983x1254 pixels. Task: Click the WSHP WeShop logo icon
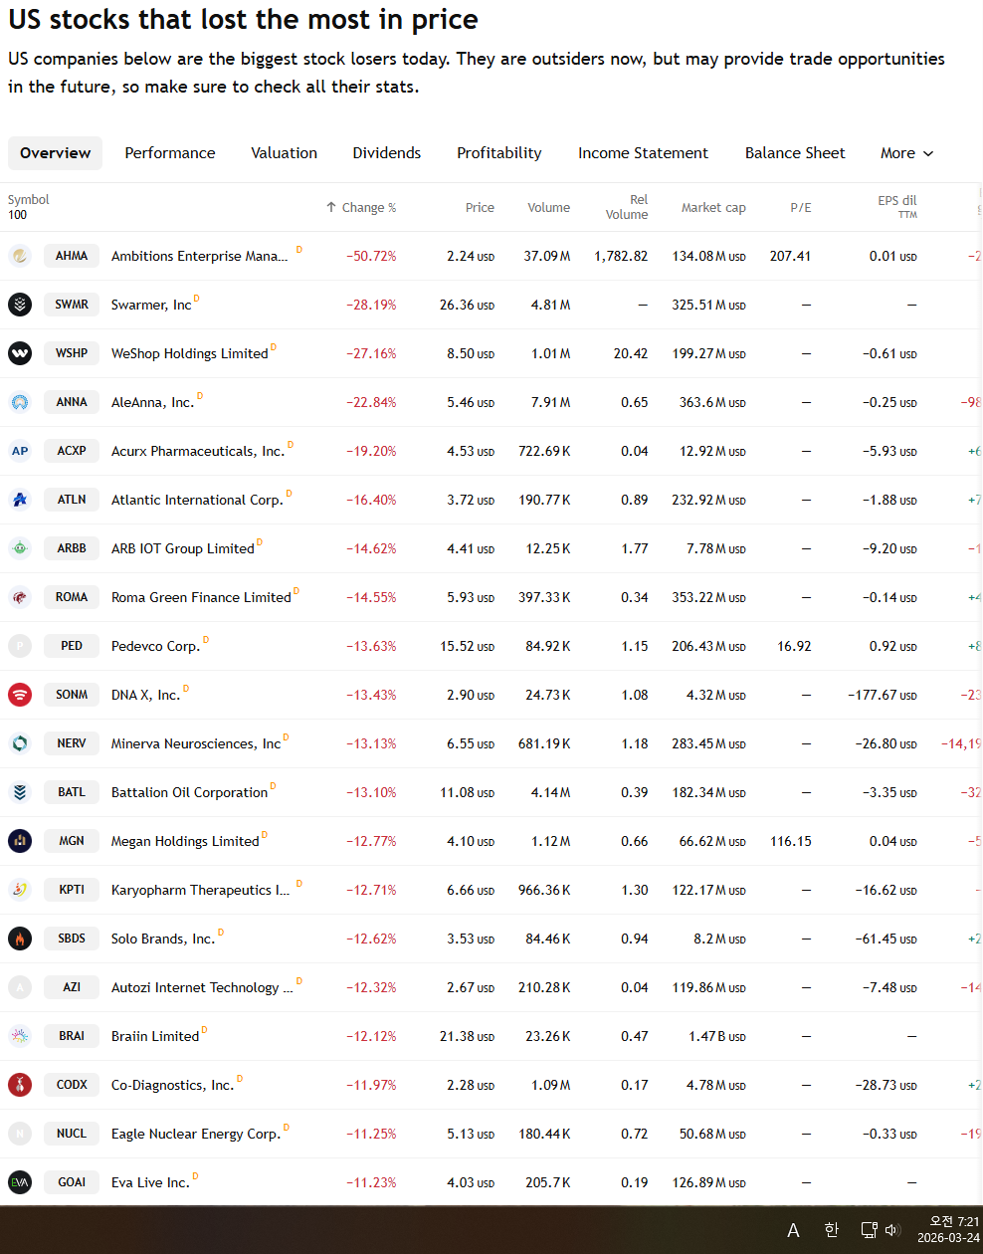pos(20,353)
